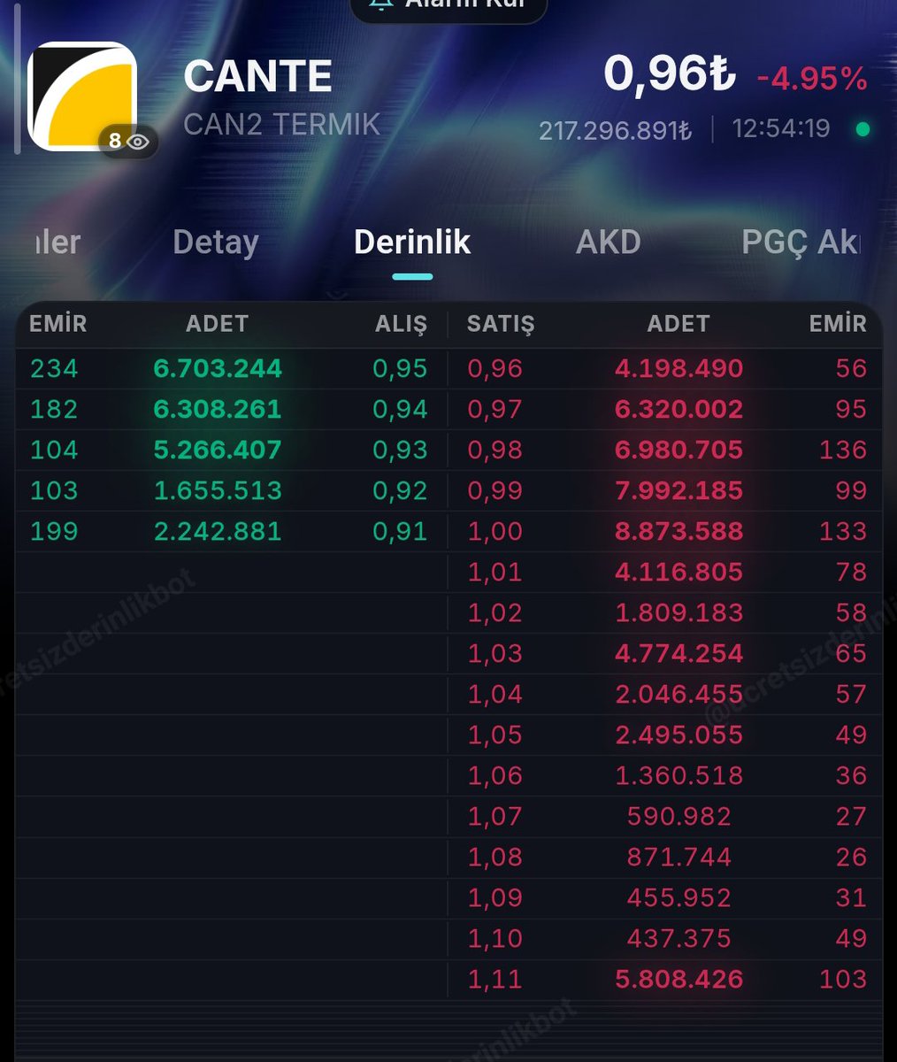The height and width of the screenshot is (1062, 897).
Task: Select sell quantity 6.980.705
Action: click(679, 450)
